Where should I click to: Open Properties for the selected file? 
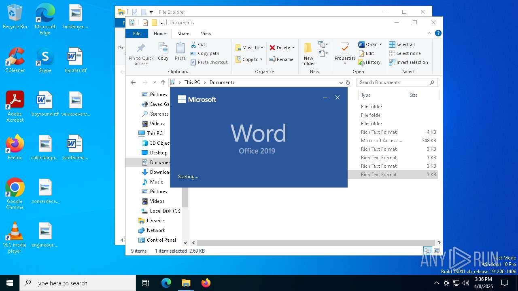pyautogui.click(x=345, y=53)
